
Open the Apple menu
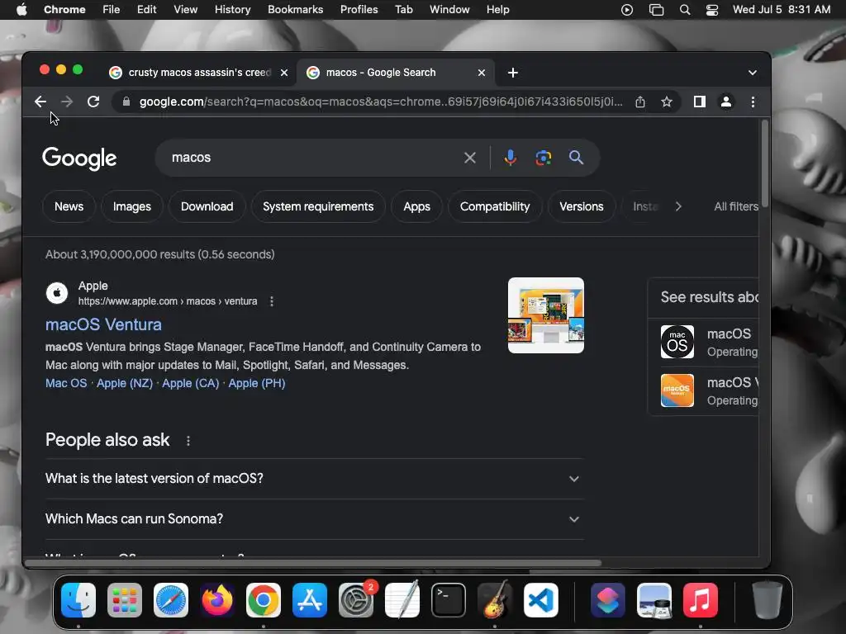[x=21, y=10]
